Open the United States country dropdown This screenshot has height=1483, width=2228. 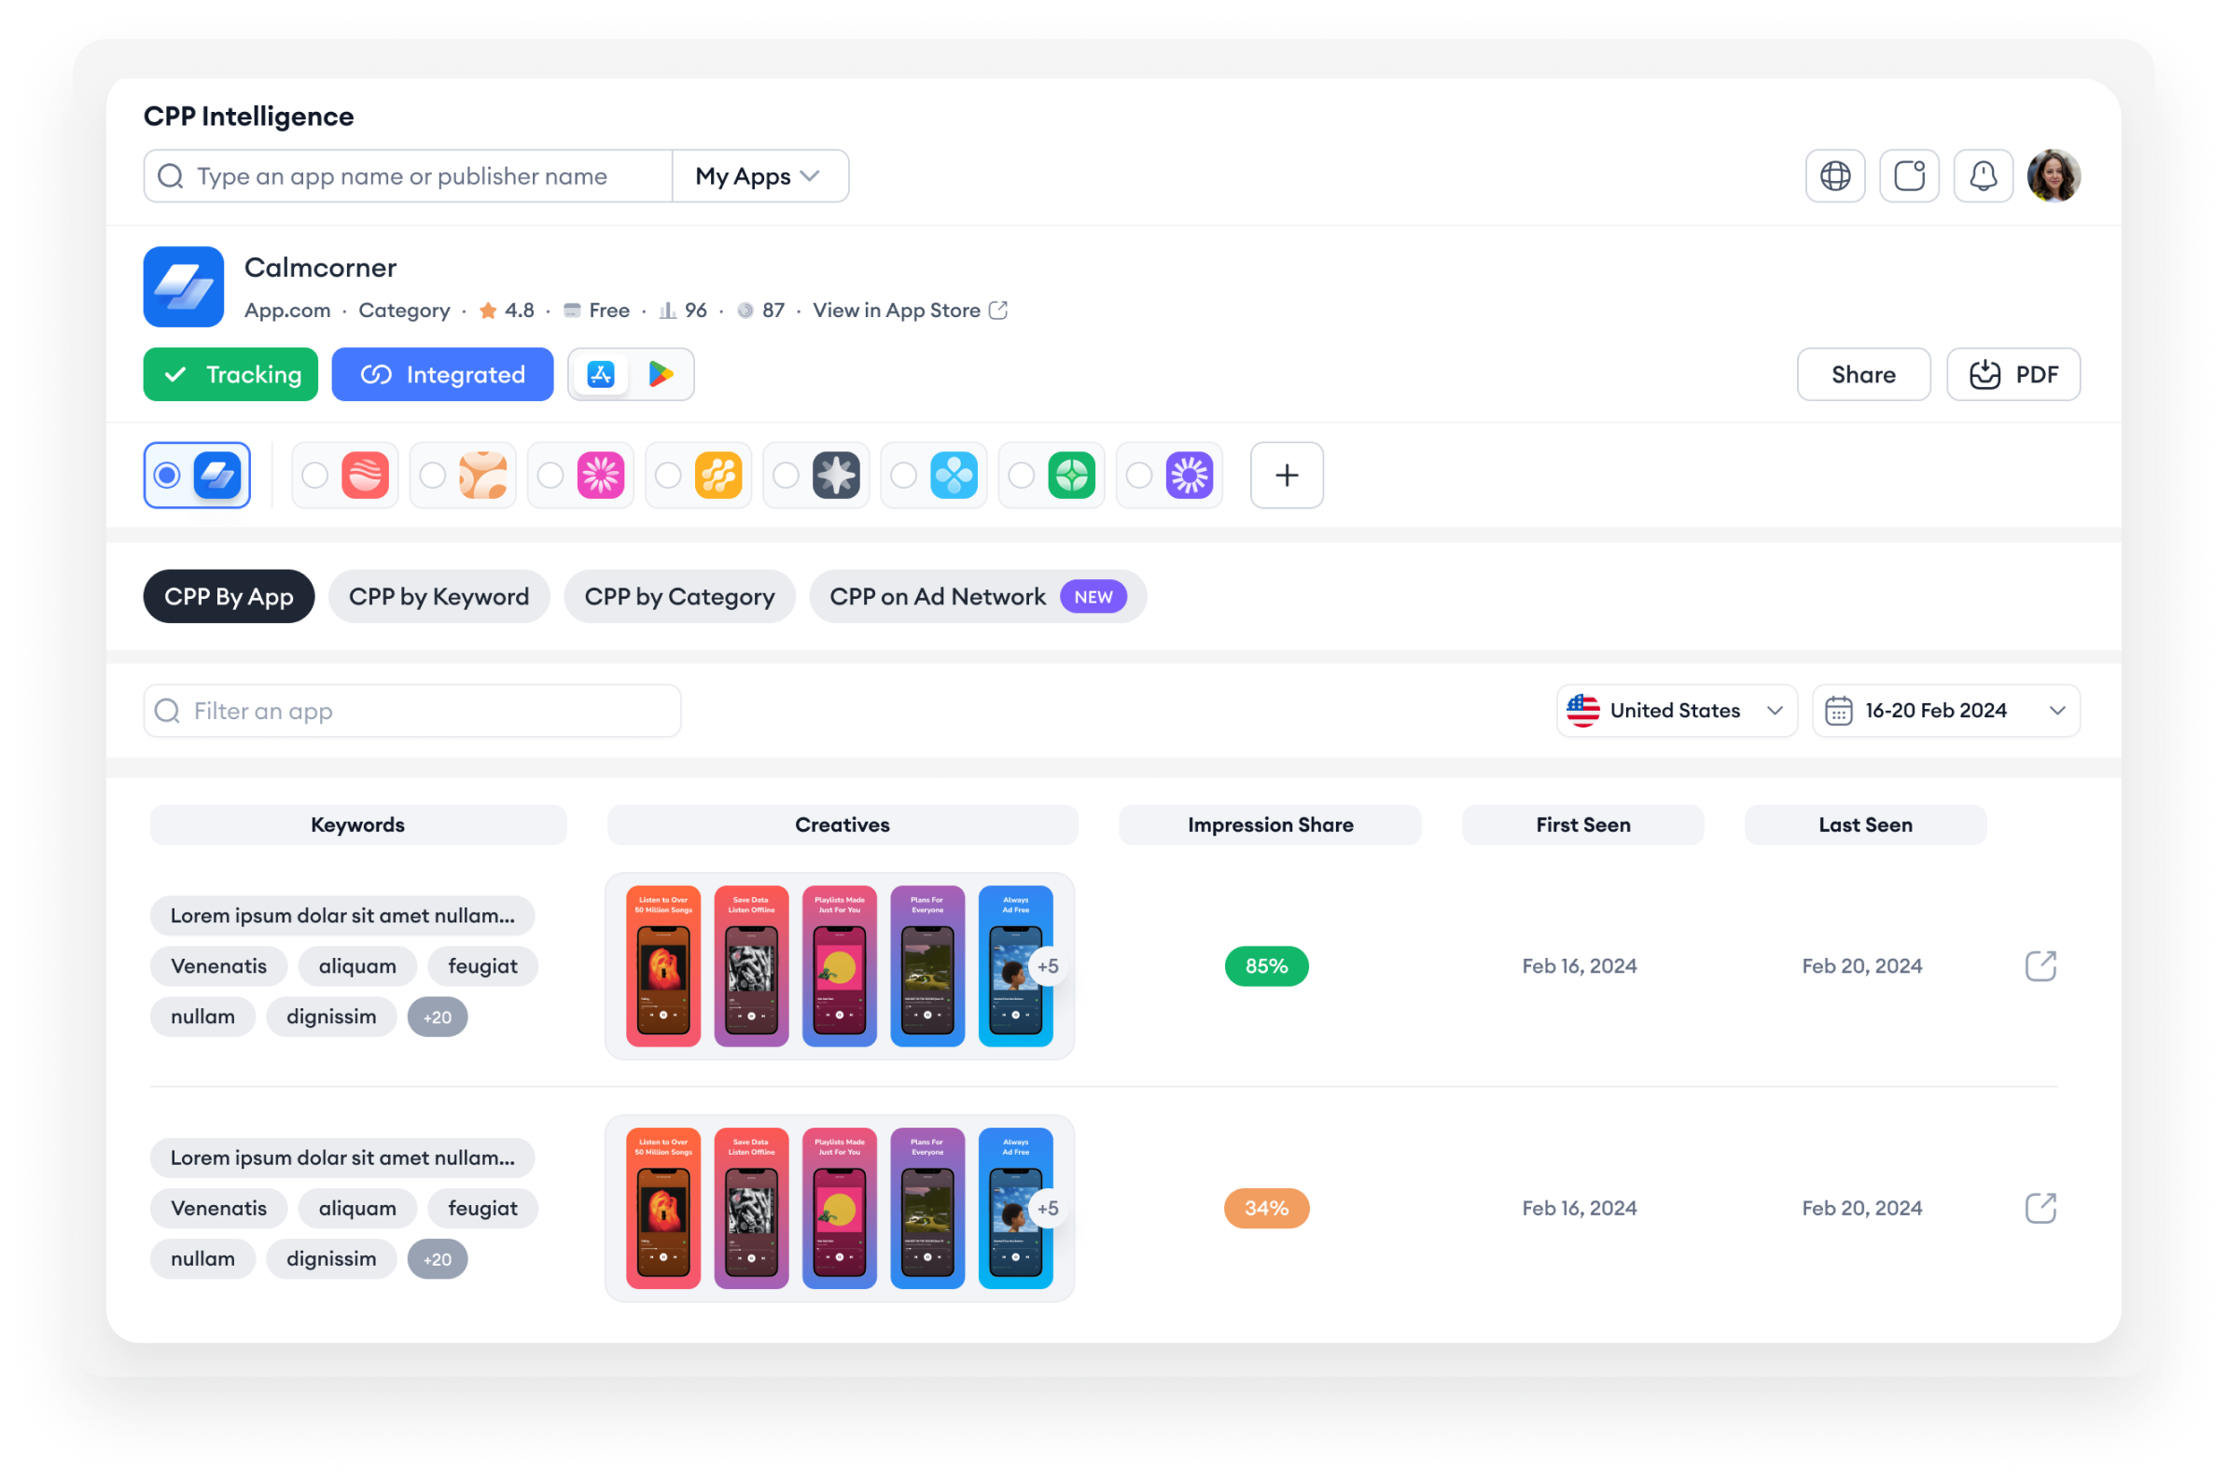point(1677,711)
